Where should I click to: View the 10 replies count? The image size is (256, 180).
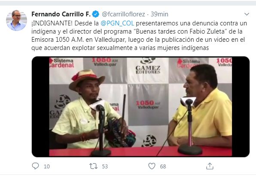pos(47,166)
